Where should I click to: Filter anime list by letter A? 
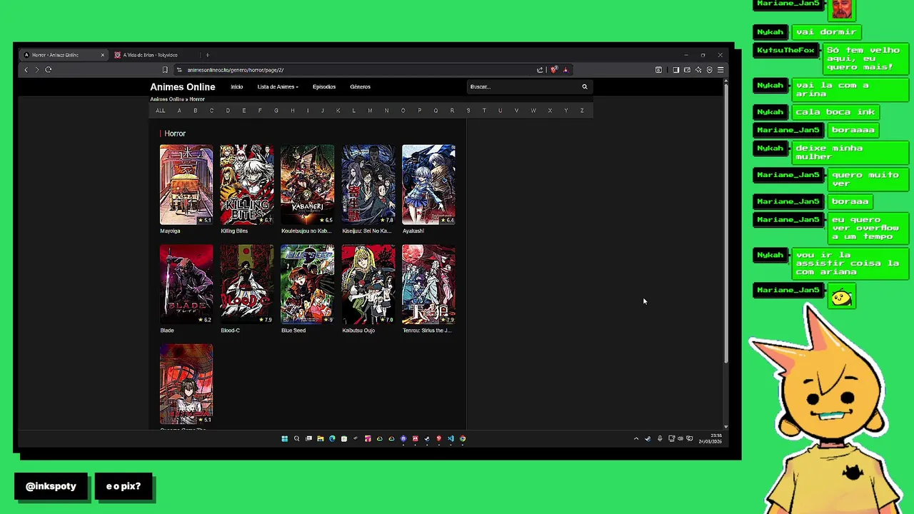pyautogui.click(x=179, y=111)
